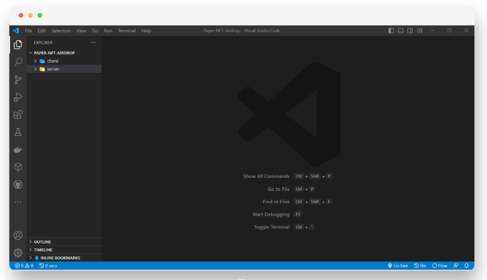The width and height of the screenshot is (487, 280).
Task: Open the Testing flask view
Action: [x=18, y=132]
